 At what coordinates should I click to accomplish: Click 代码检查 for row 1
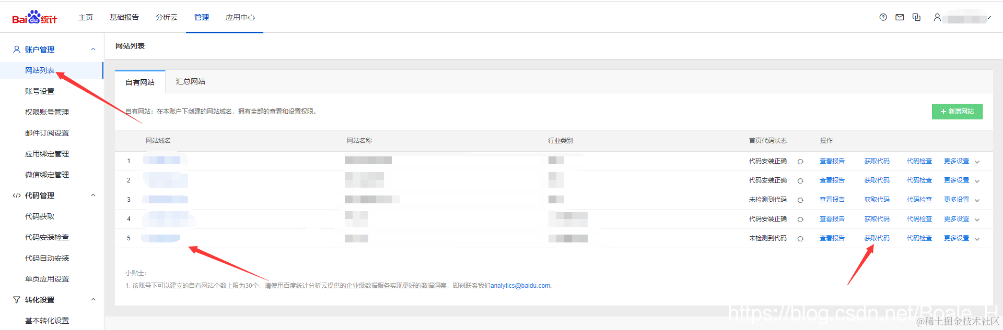click(919, 161)
